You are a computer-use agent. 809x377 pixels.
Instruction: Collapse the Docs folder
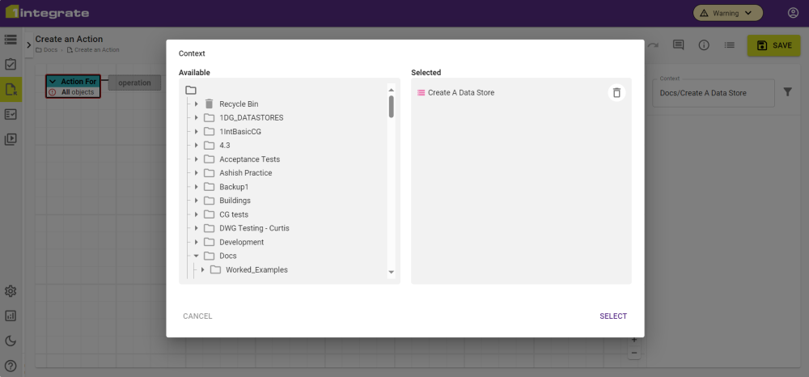(197, 256)
